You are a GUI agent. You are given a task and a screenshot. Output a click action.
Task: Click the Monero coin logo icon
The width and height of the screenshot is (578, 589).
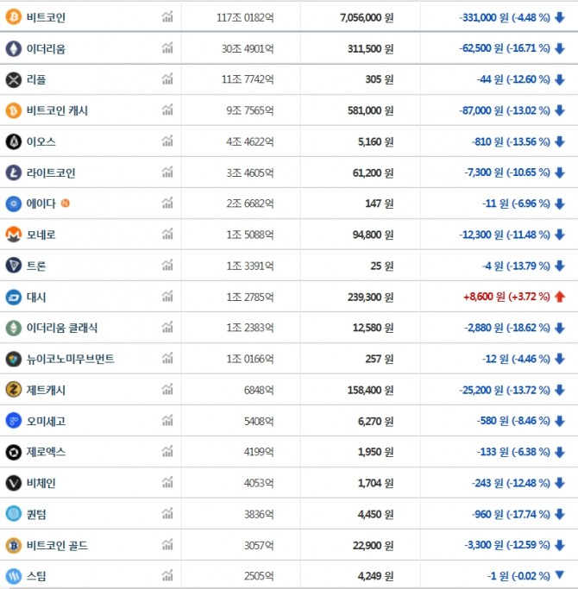coord(13,235)
